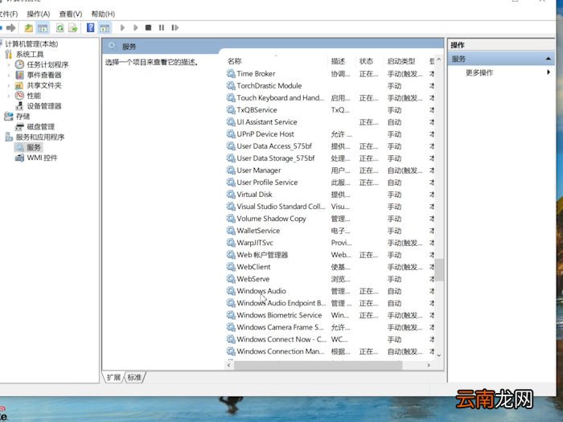This screenshot has height=422, width=563.
Task: Click the refresh toolbar icon
Action: (60, 27)
